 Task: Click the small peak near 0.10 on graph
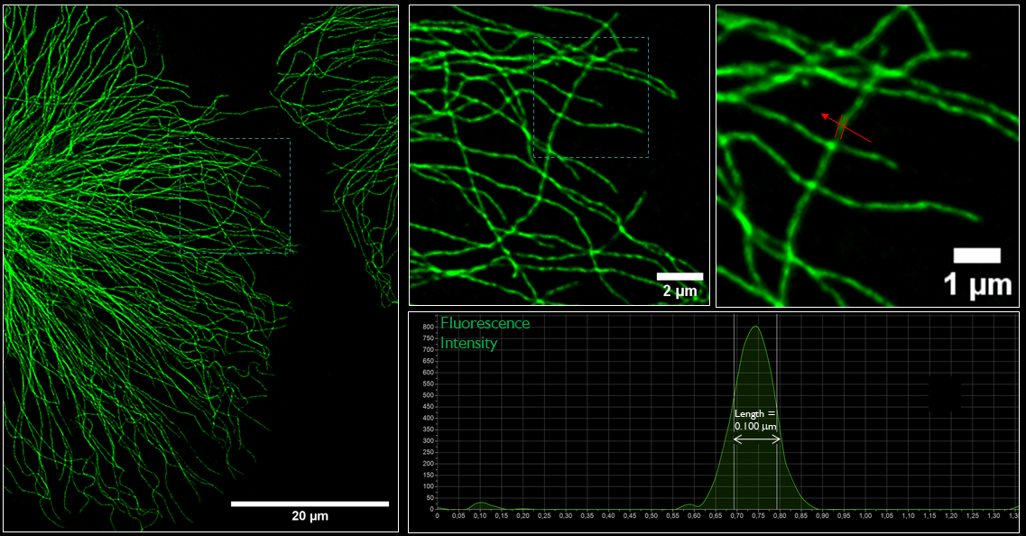click(481, 504)
